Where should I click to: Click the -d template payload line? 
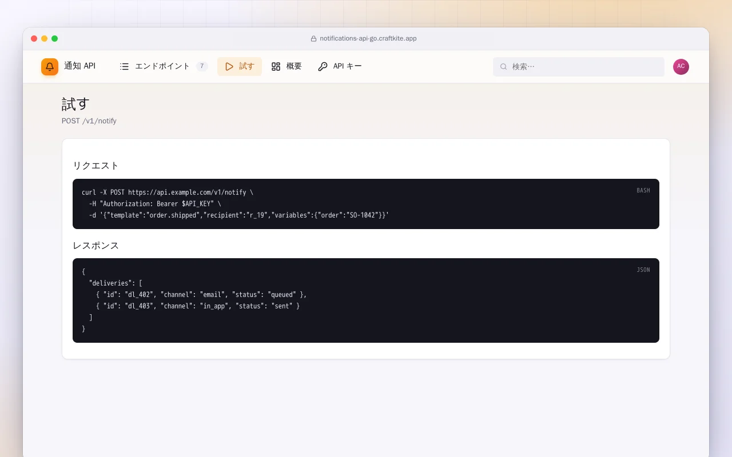(239, 215)
